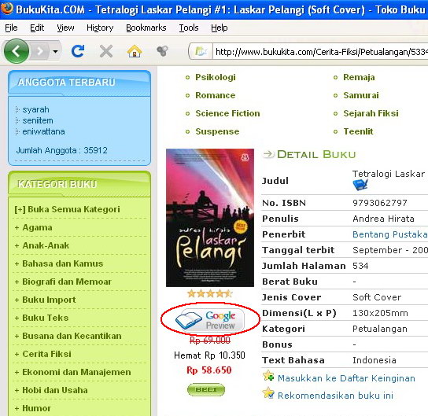Open the Teenlit subcategory link
This screenshot has height=416, width=428.
358,132
